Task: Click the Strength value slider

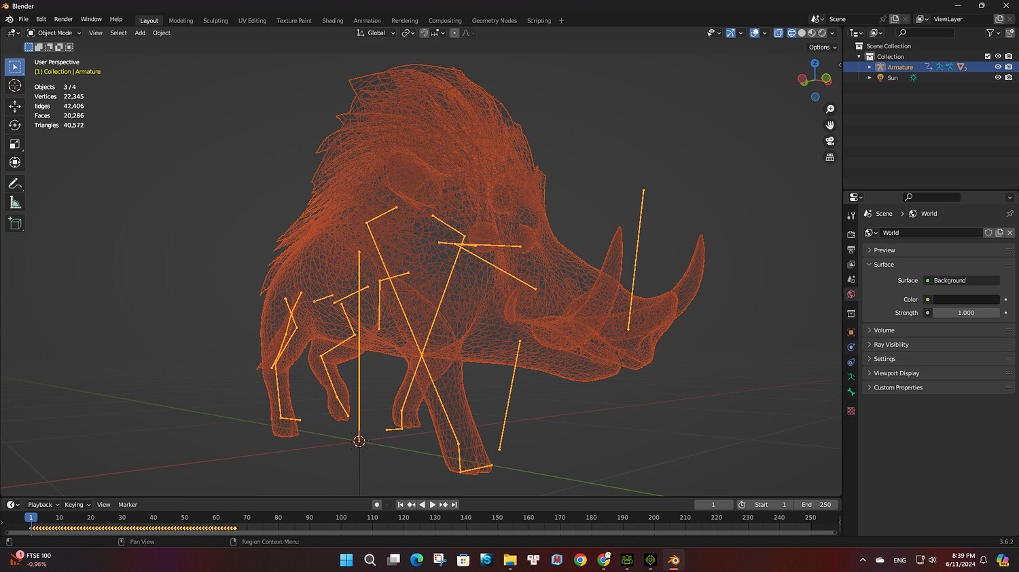Action: click(966, 313)
